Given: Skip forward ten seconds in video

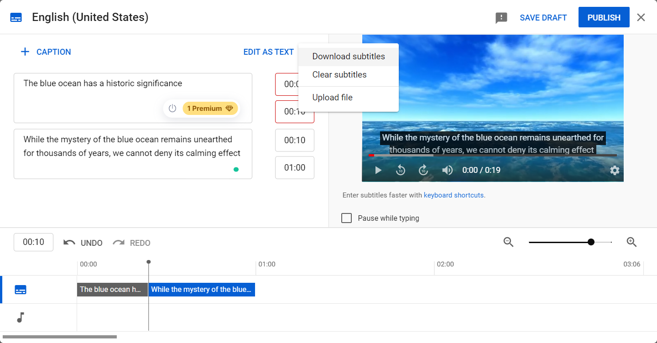Looking at the screenshot, I should (423, 170).
